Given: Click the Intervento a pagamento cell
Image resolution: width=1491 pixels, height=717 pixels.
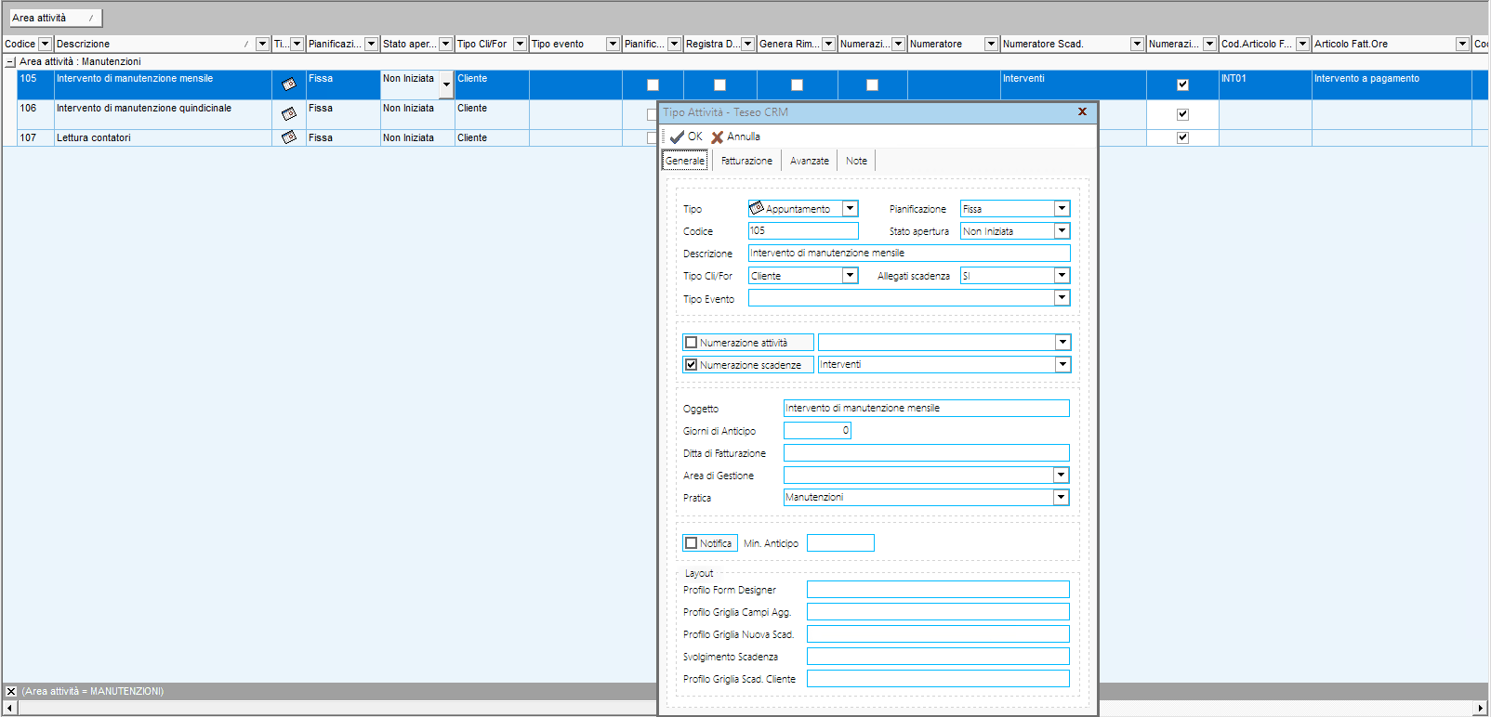Looking at the screenshot, I should tap(1392, 85).
